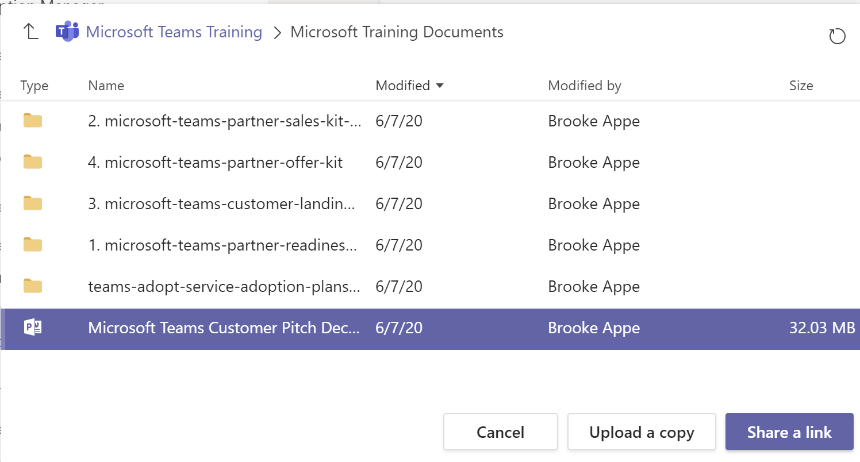
Task: Click folder icon for partner-offer-kit row
Action: point(33,162)
